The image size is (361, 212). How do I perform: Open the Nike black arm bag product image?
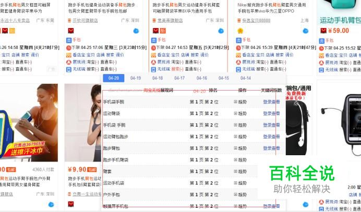(298, 120)
